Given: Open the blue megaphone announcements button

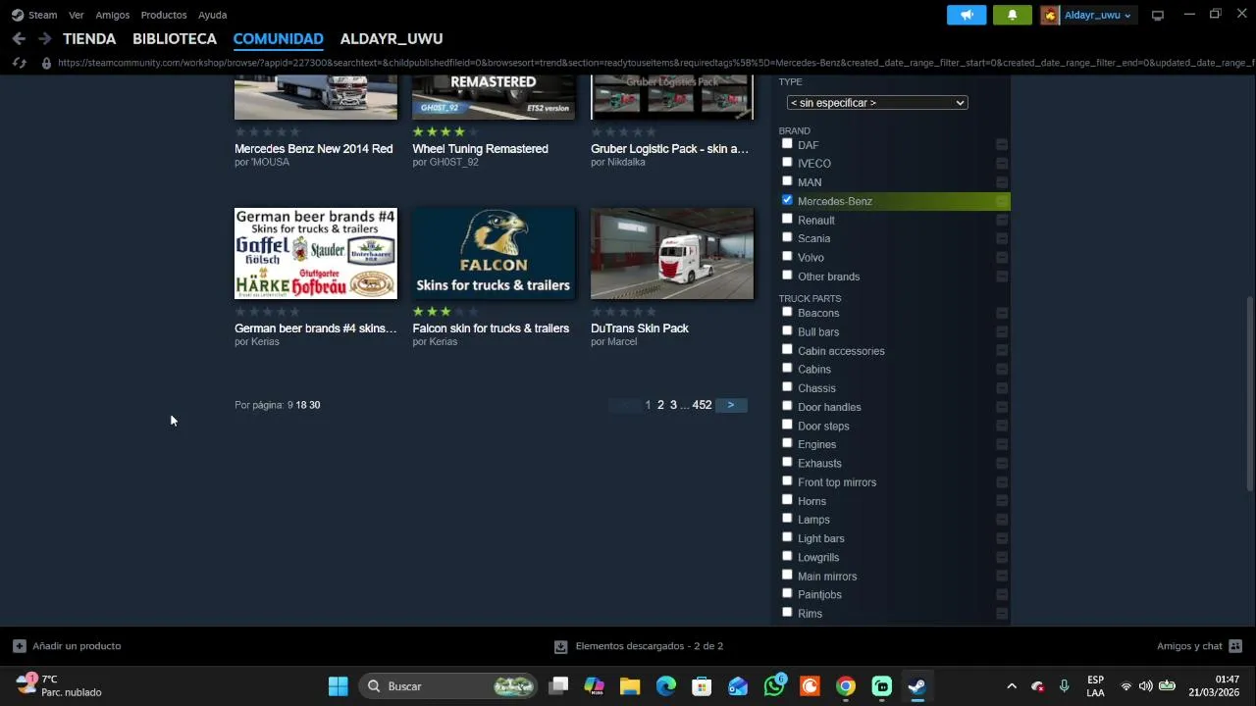Looking at the screenshot, I should 967,15.
